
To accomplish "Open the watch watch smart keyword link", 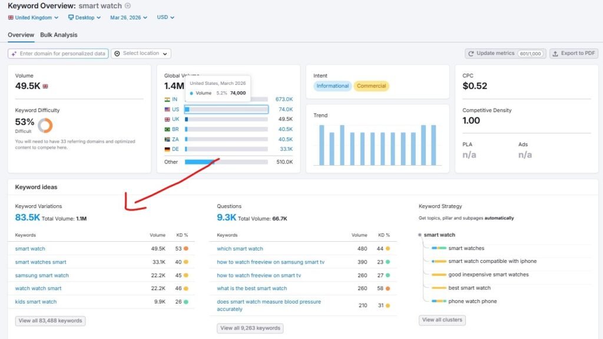I will [38, 288].
